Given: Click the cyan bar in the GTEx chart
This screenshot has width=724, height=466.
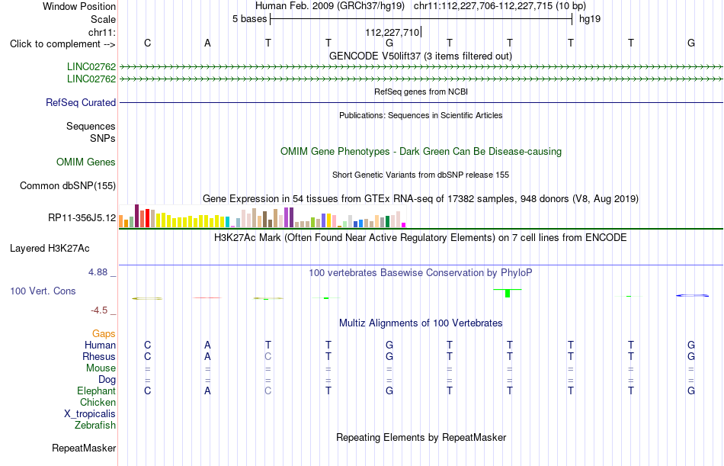Looking at the screenshot, I should (227, 222).
